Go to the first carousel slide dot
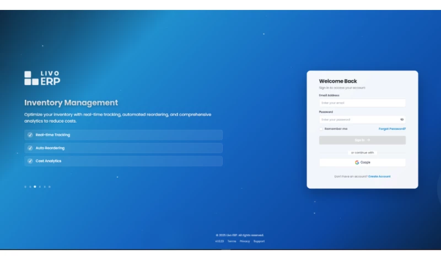The height and width of the screenshot is (265, 441). point(25,187)
